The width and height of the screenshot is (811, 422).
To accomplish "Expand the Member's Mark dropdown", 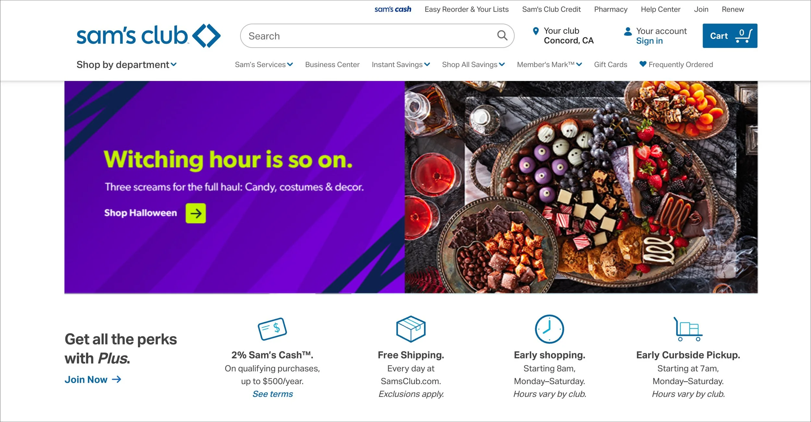I will (x=549, y=64).
